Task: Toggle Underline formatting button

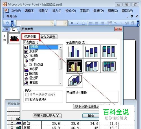Action: tap(83, 23)
